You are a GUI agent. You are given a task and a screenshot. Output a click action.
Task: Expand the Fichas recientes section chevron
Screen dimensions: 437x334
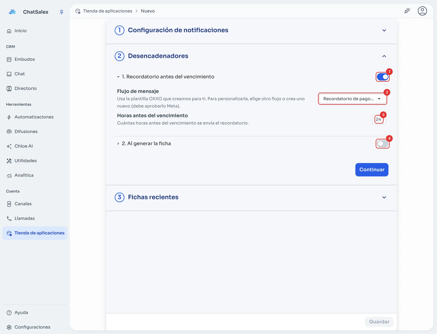(384, 197)
